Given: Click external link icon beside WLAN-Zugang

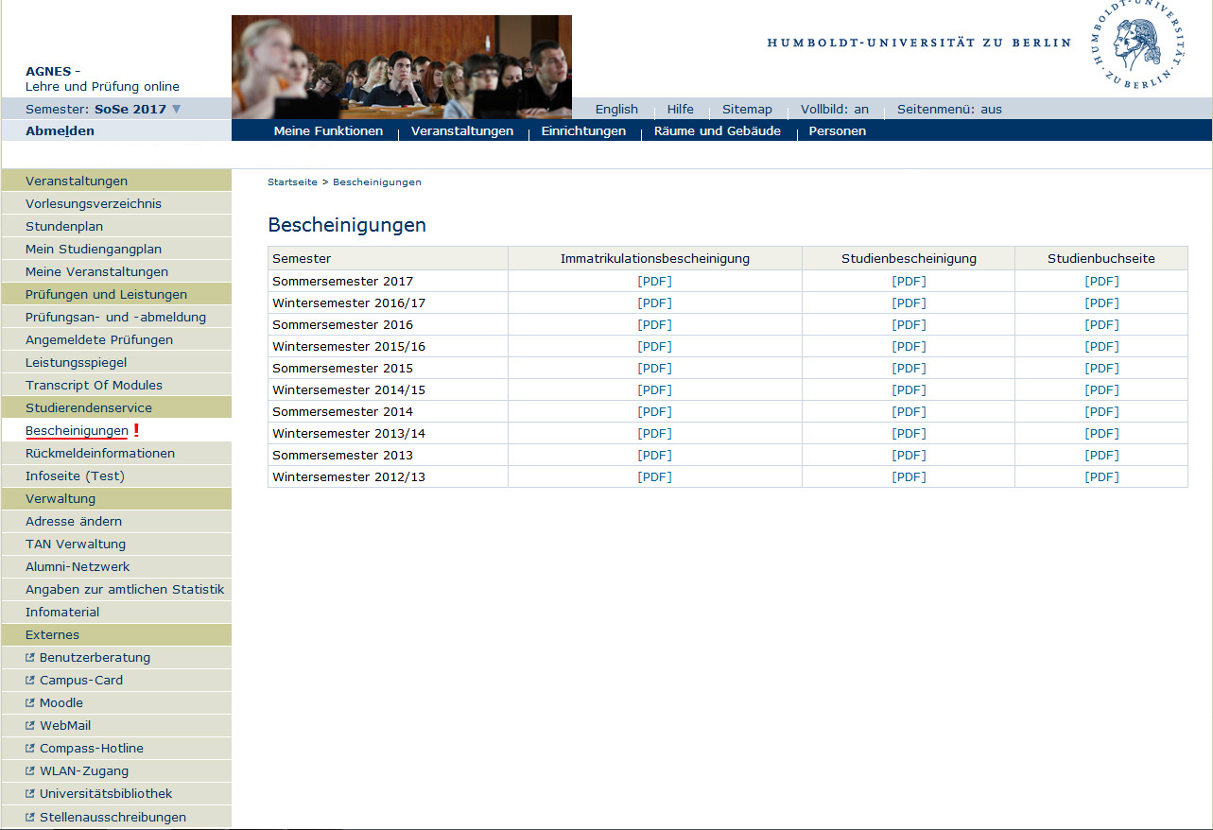Looking at the screenshot, I should click(30, 770).
